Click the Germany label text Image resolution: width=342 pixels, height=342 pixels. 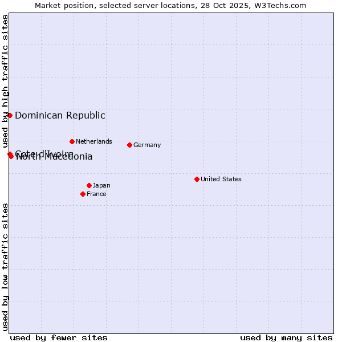147,145
